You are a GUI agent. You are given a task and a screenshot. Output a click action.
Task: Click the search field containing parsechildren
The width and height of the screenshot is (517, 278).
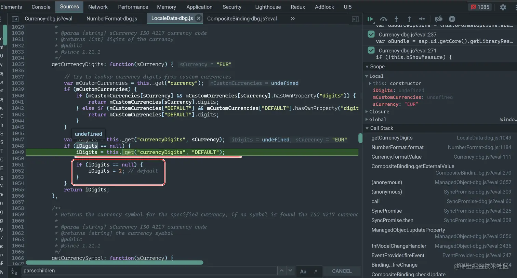point(149,270)
